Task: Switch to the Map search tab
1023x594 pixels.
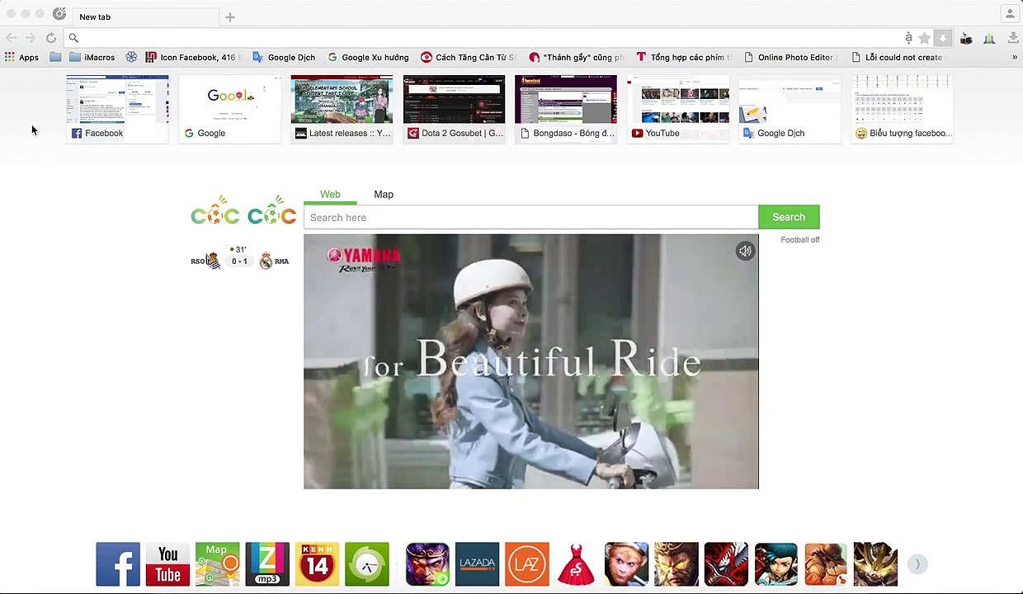Action: pos(384,195)
